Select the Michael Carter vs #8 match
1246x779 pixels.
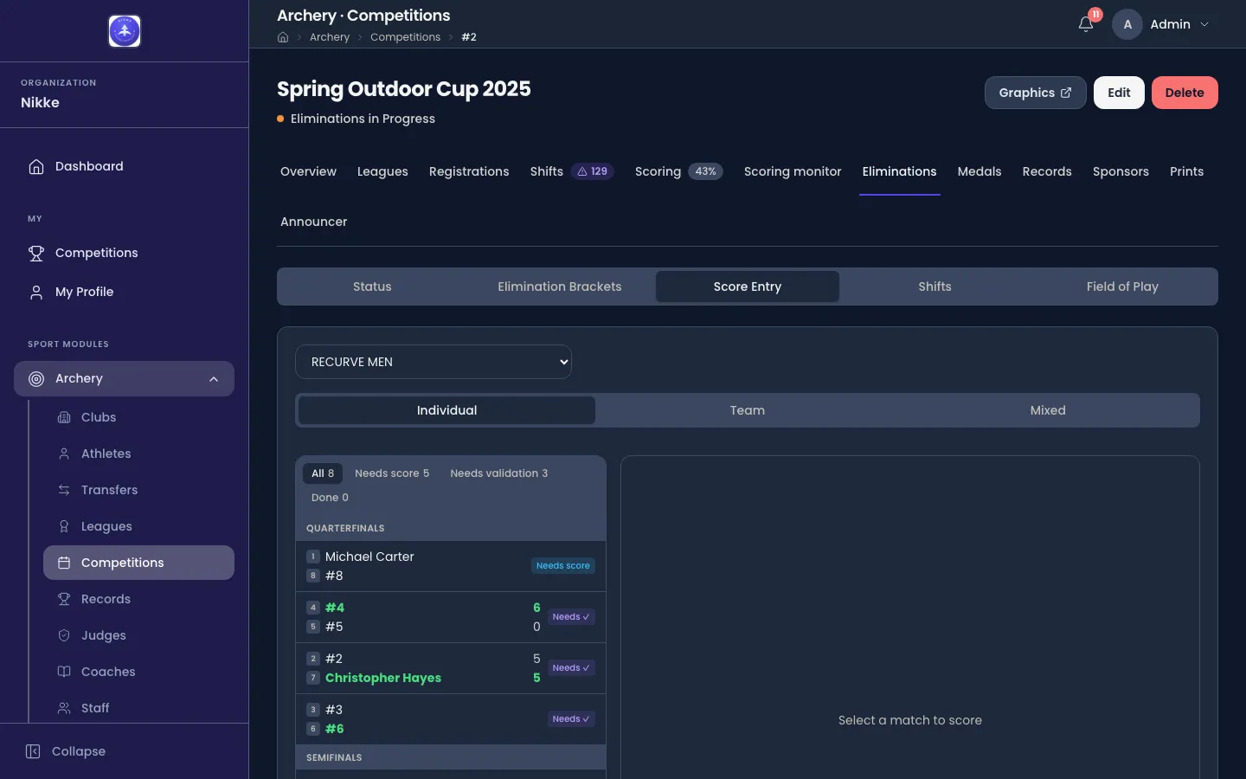click(x=451, y=566)
